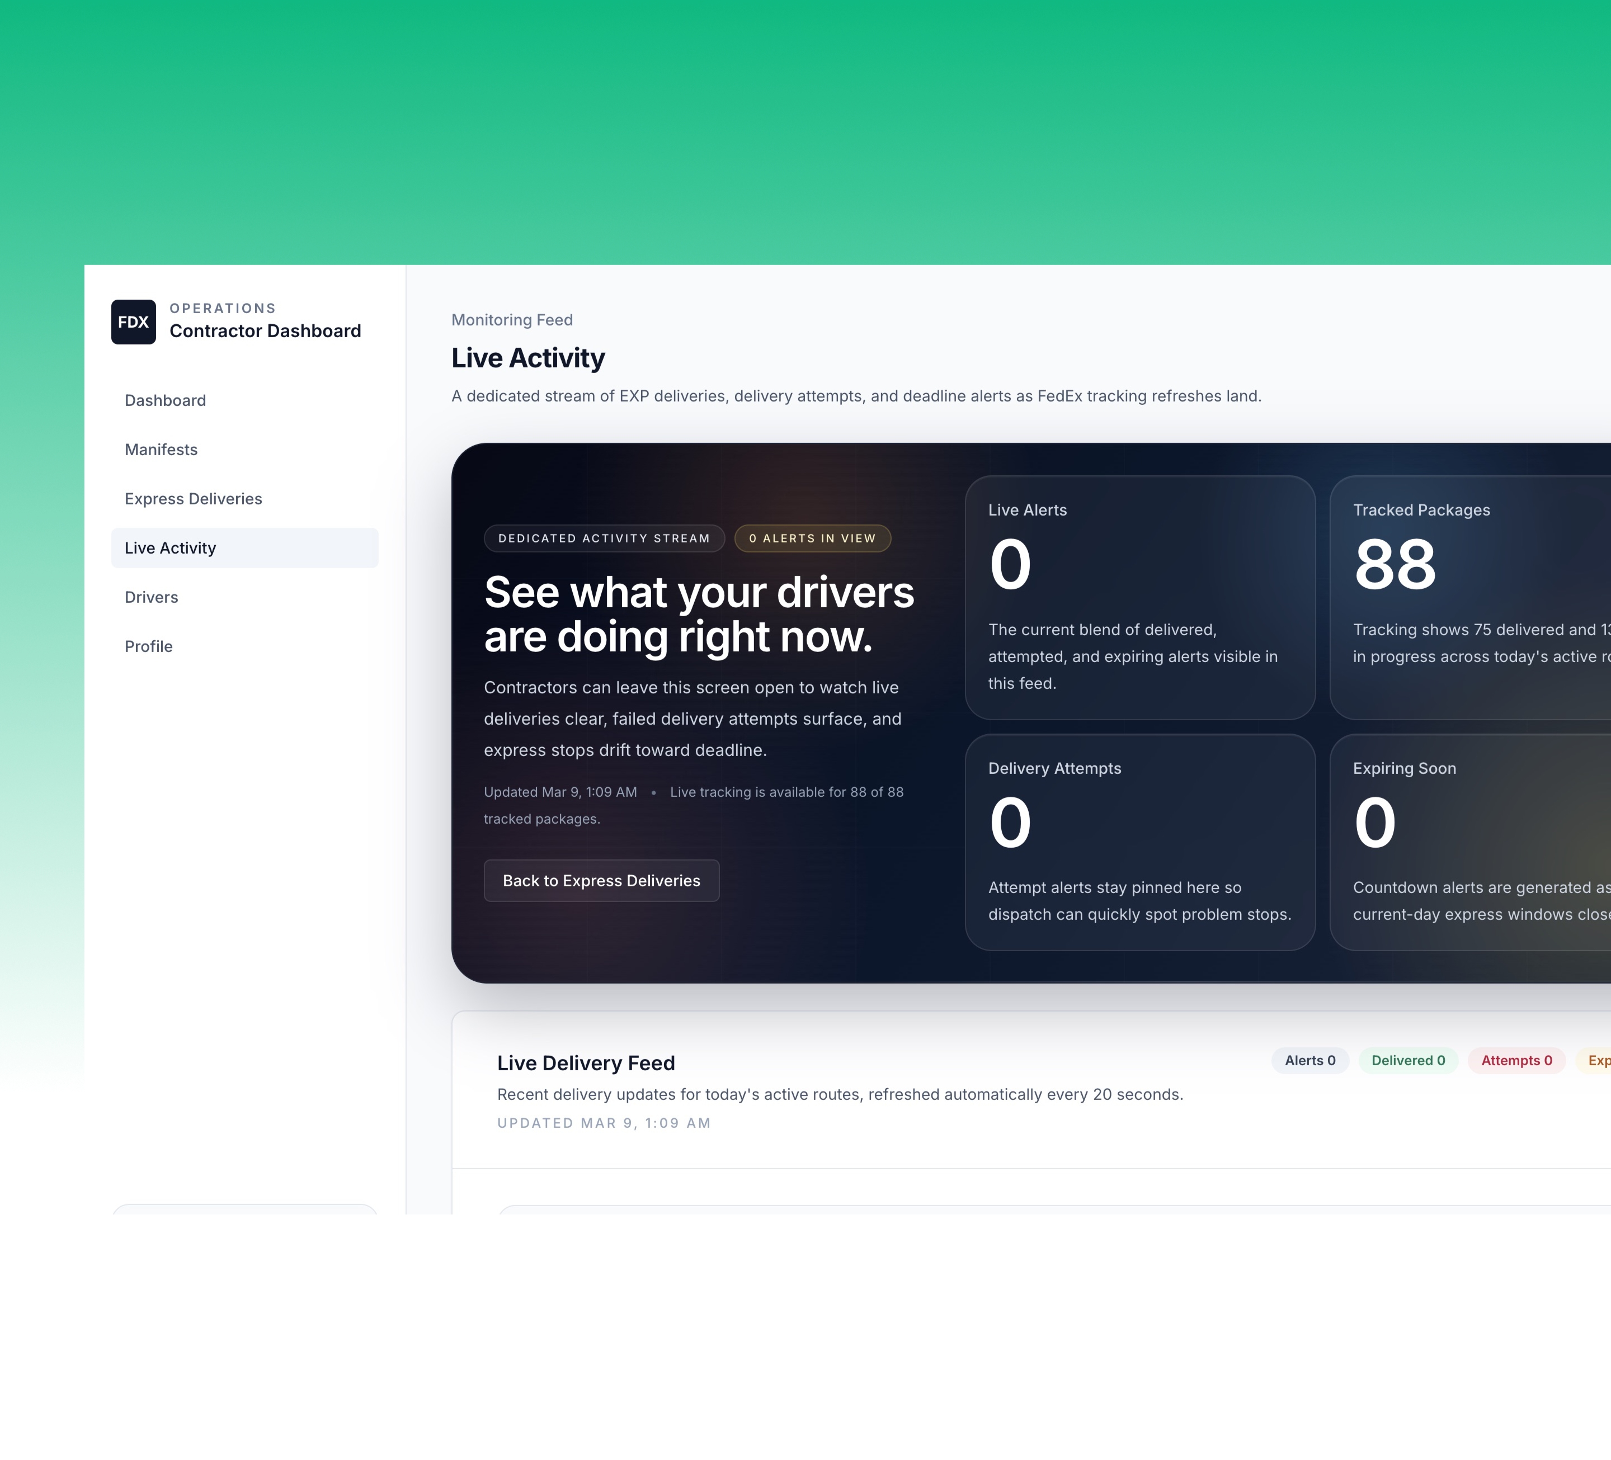Toggle the Delivered 0 filter chip

click(x=1408, y=1060)
